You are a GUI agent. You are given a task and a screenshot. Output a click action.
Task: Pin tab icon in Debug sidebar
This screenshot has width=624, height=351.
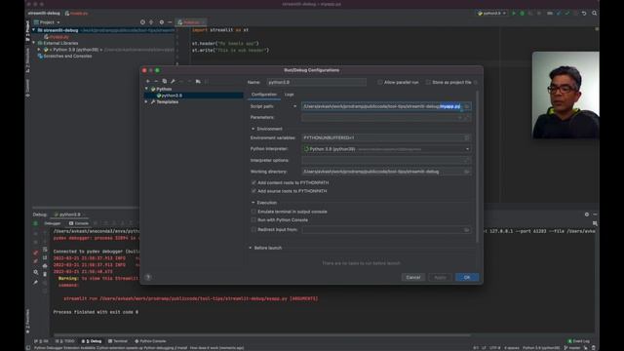(35, 282)
